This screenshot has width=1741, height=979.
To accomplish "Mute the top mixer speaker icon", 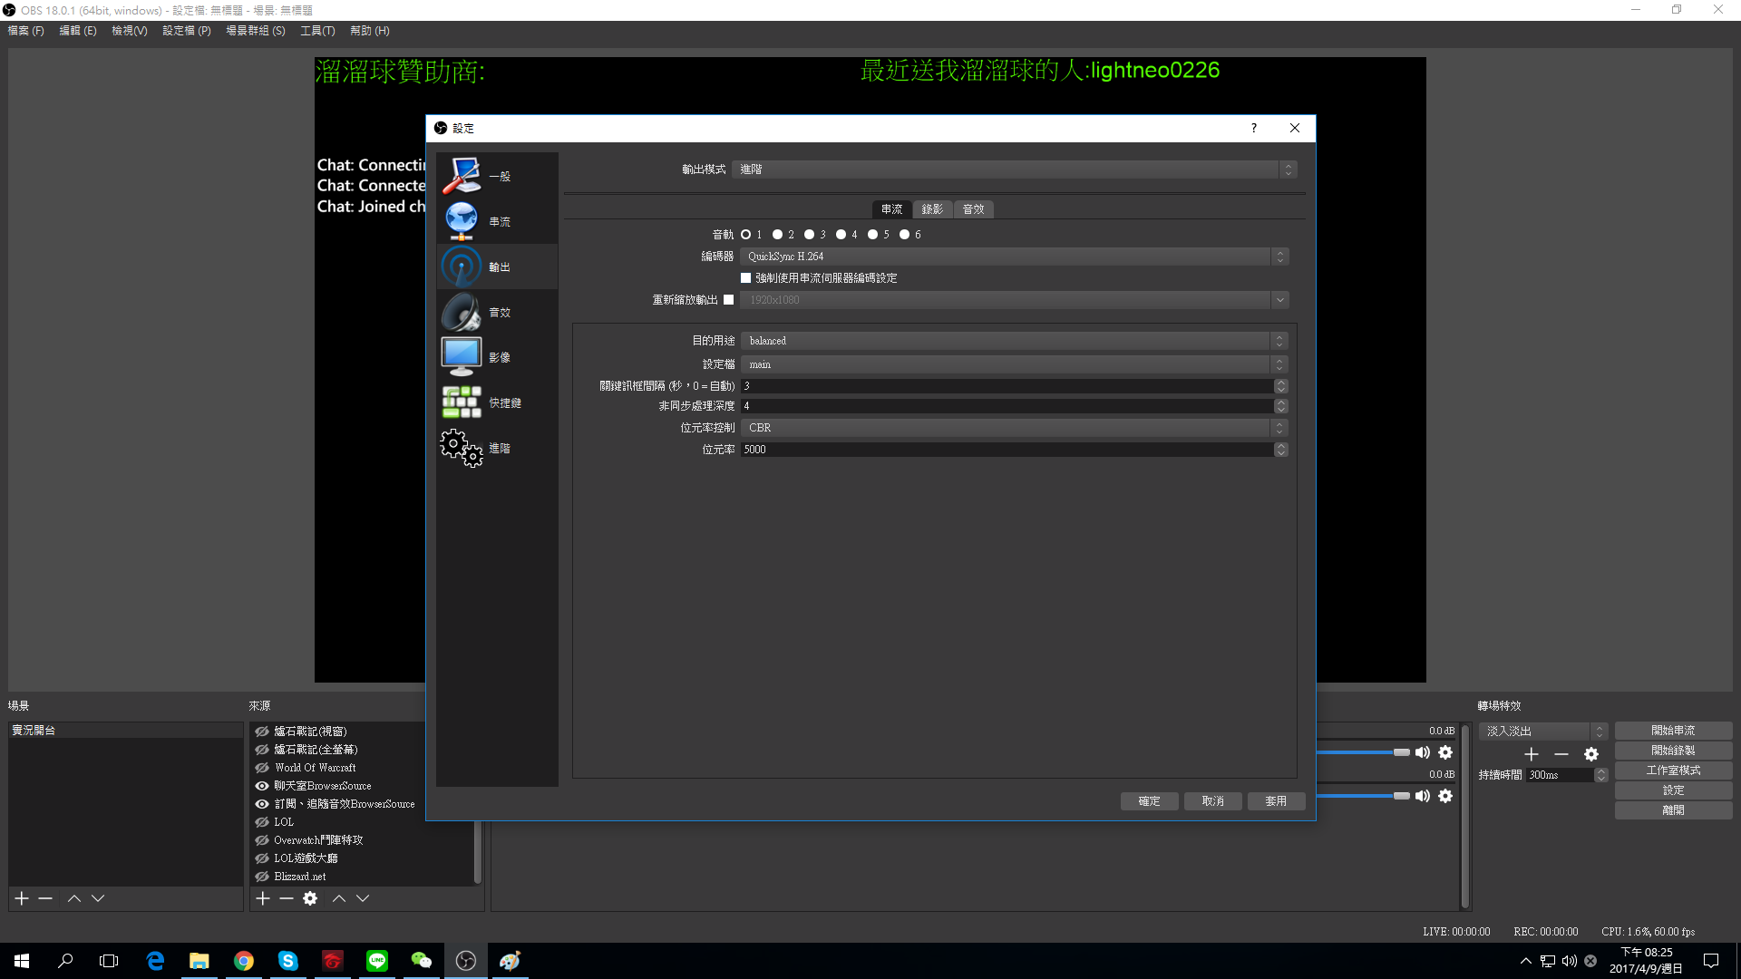I will point(1422,752).
